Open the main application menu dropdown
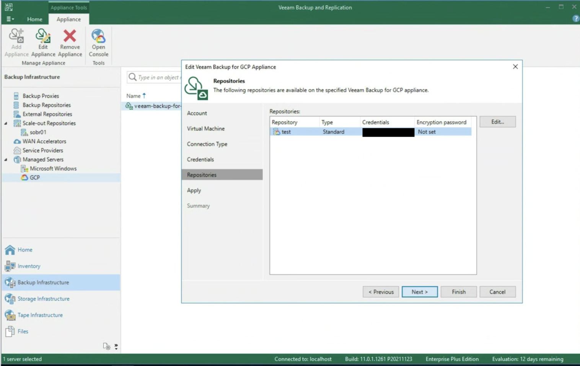 [10, 19]
